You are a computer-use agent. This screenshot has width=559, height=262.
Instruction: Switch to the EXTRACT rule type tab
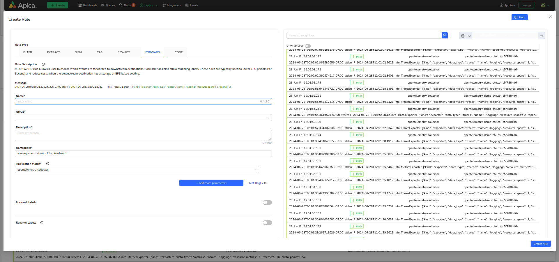pyautogui.click(x=54, y=52)
